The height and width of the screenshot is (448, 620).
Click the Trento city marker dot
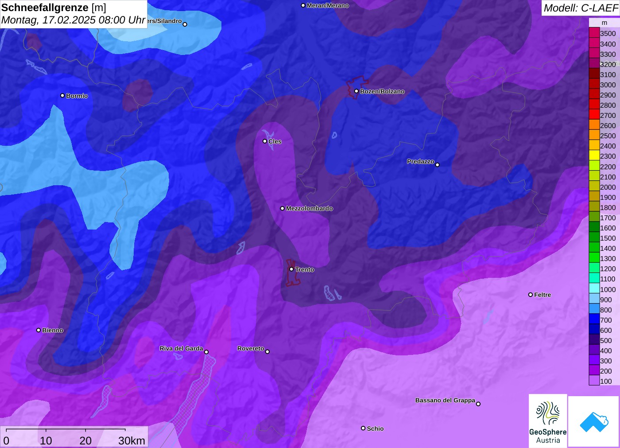[291, 269]
